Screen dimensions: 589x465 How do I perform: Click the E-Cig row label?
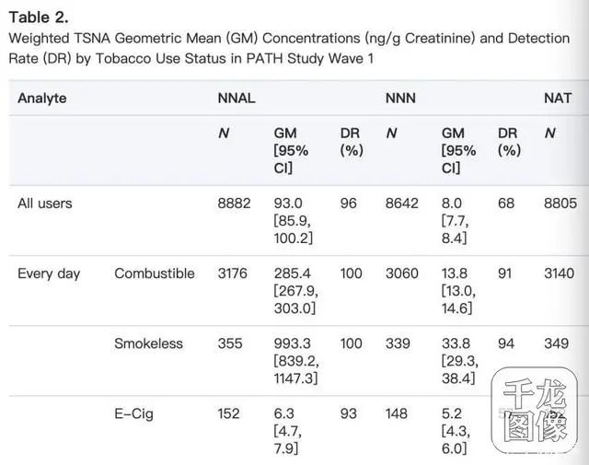point(133,413)
